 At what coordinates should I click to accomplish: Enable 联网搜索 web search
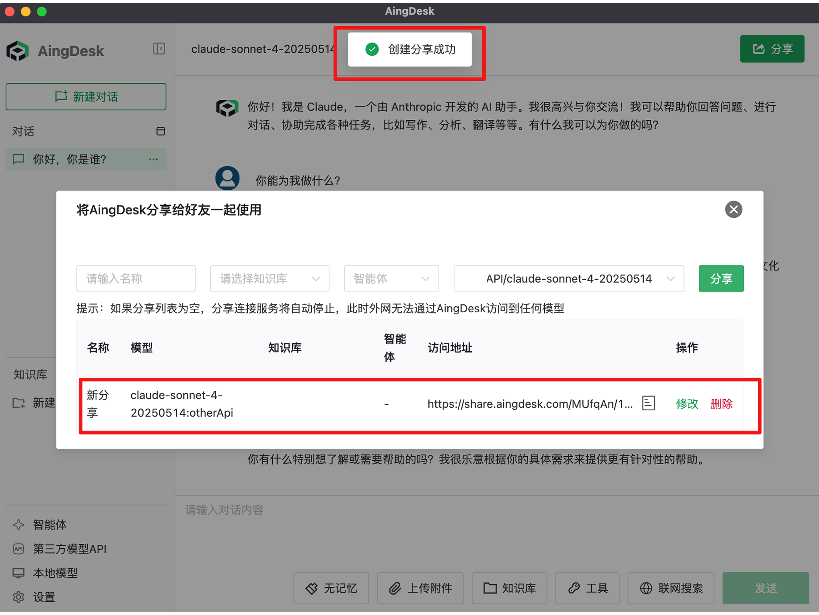[671, 588]
